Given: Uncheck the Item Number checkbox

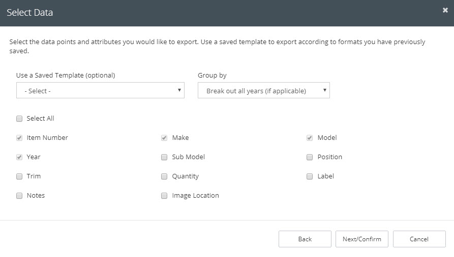Looking at the screenshot, I should point(19,138).
